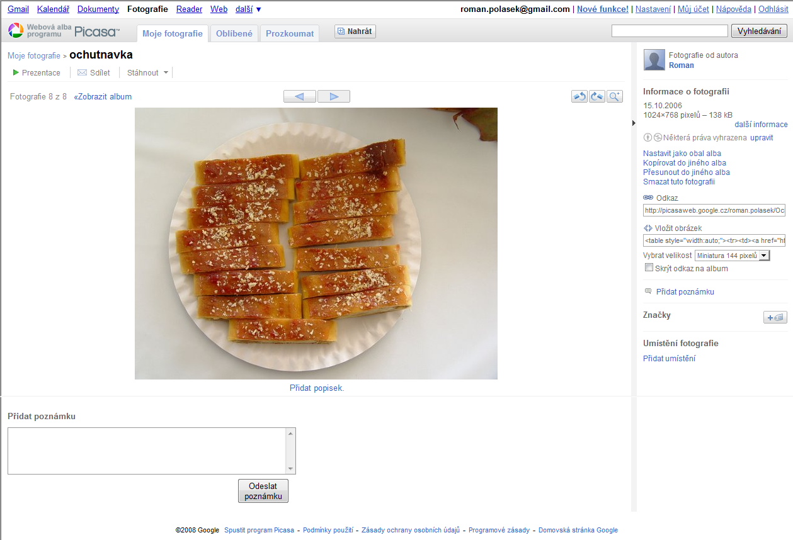Click the Přidat poznámku speech bubble icon
This screenshot has width=793, height=540.
coord(648,291)
